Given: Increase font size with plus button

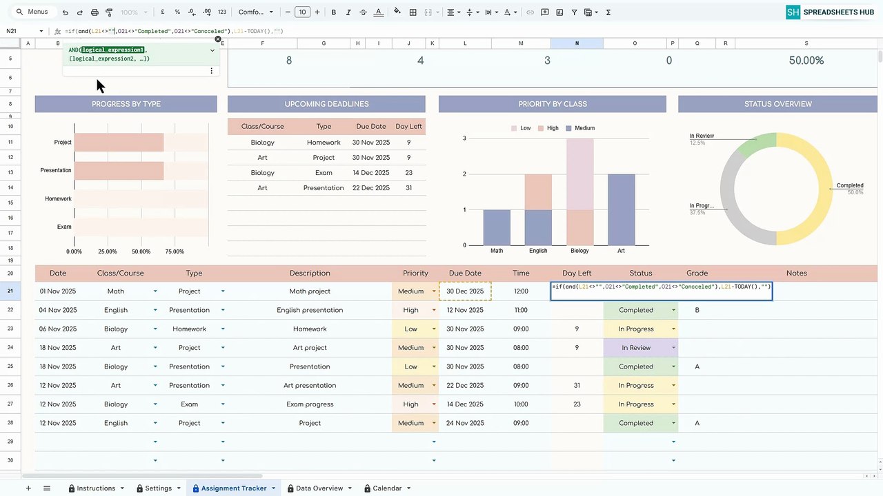Looking at the screenshot, I should 317,12.
